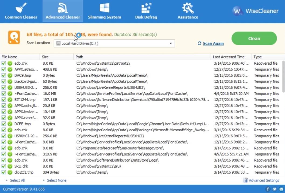Click the Scan Again link
This screenshot has height=193, width=285.
point(213,43)
